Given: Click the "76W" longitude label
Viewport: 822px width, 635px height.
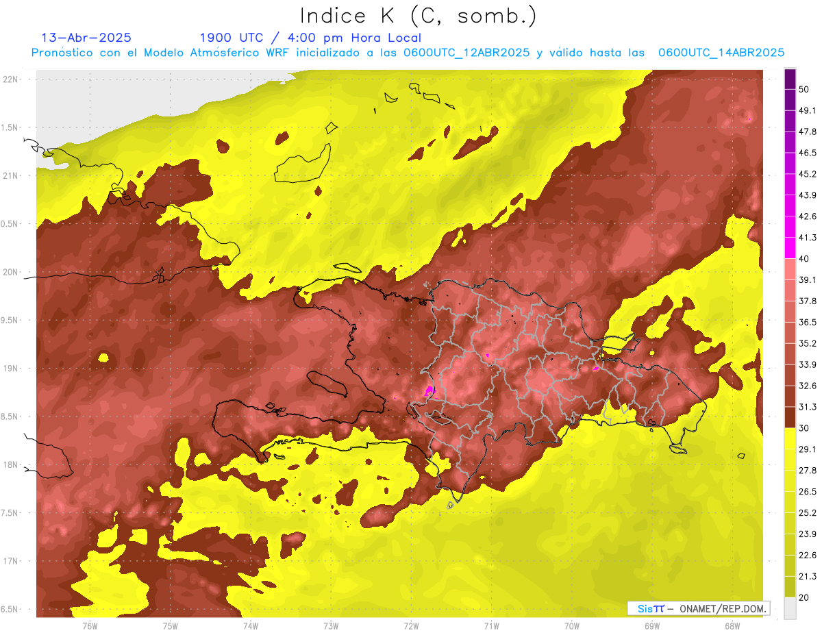Looking at the screenshot, I should click(90, 626).
